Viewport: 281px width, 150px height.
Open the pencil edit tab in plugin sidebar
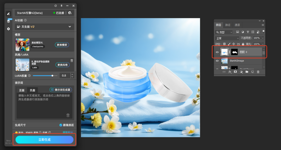click(9, 14)
